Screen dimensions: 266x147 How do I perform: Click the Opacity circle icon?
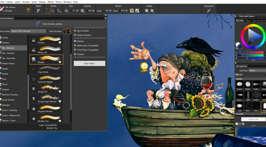point(82,11)
